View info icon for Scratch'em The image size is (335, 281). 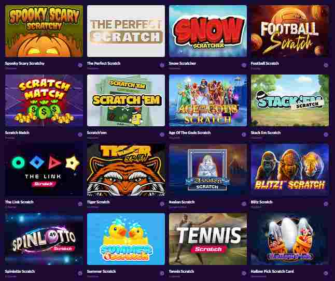coord(162,135)
